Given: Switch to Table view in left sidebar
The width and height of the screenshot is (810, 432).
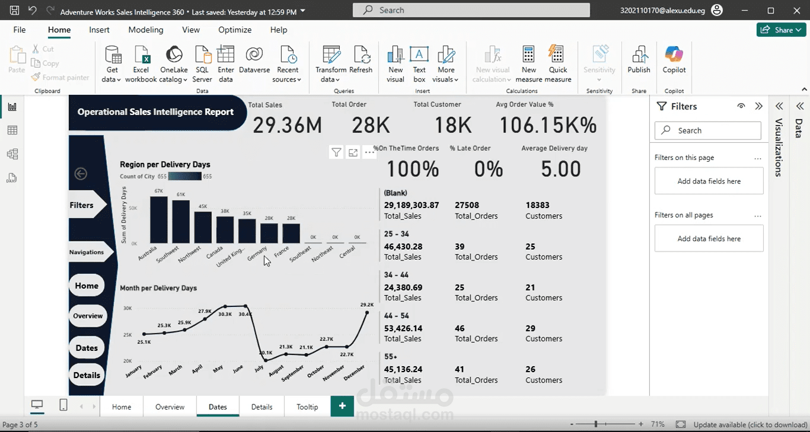Looking at the screenshot, I should pyautogui.click(x=12, y=130).
